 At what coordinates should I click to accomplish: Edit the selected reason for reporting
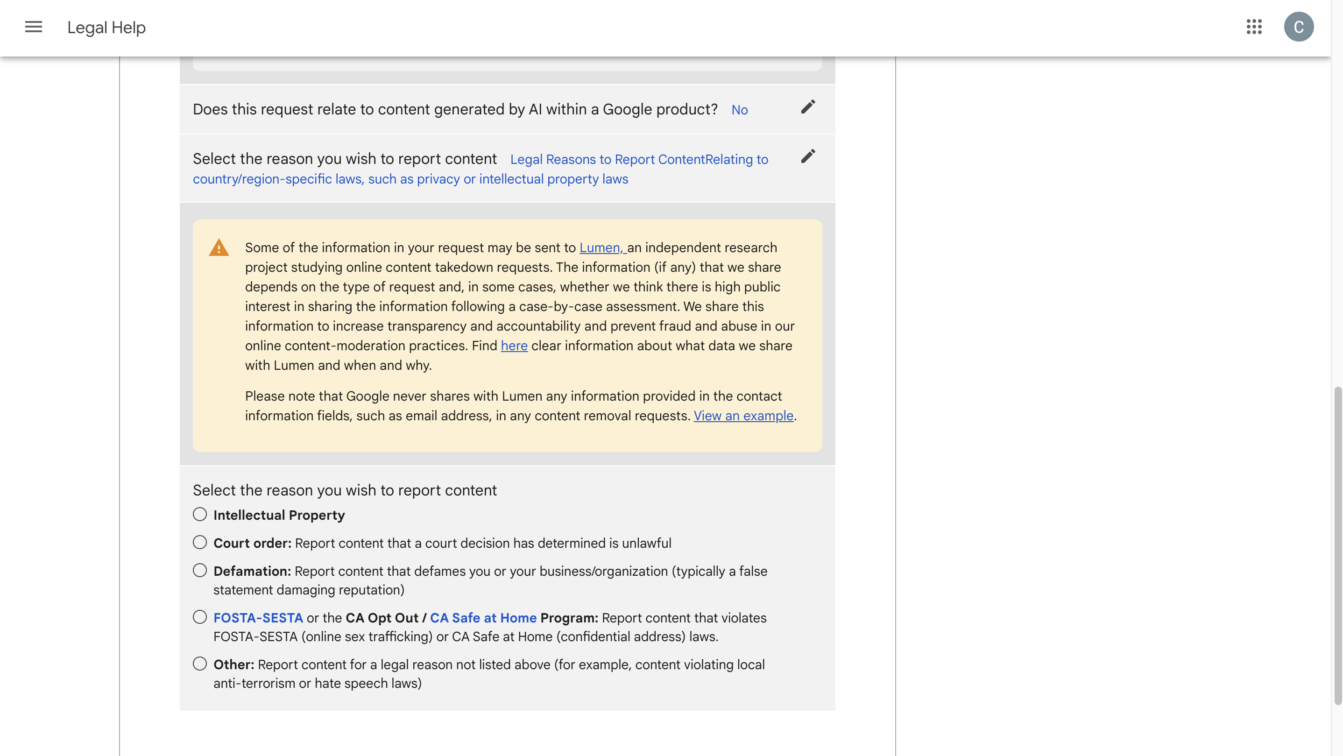tap(808, 156)
